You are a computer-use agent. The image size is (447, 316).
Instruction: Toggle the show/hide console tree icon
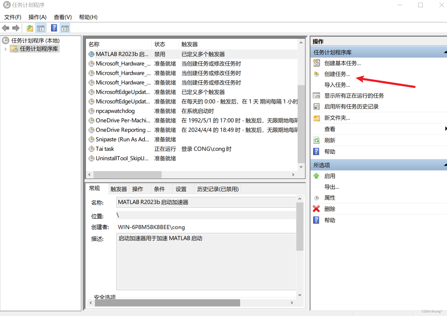coord(41,28)
